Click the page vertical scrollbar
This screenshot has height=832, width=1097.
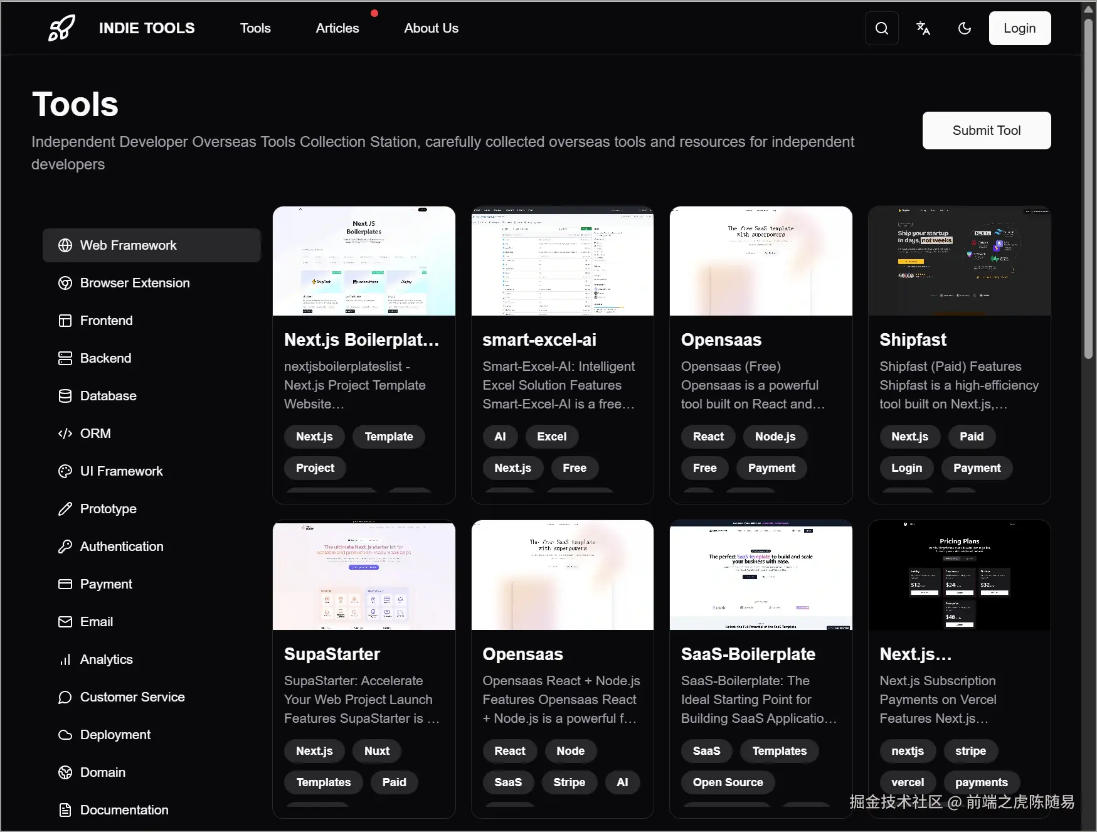(x=1089, y=188)
